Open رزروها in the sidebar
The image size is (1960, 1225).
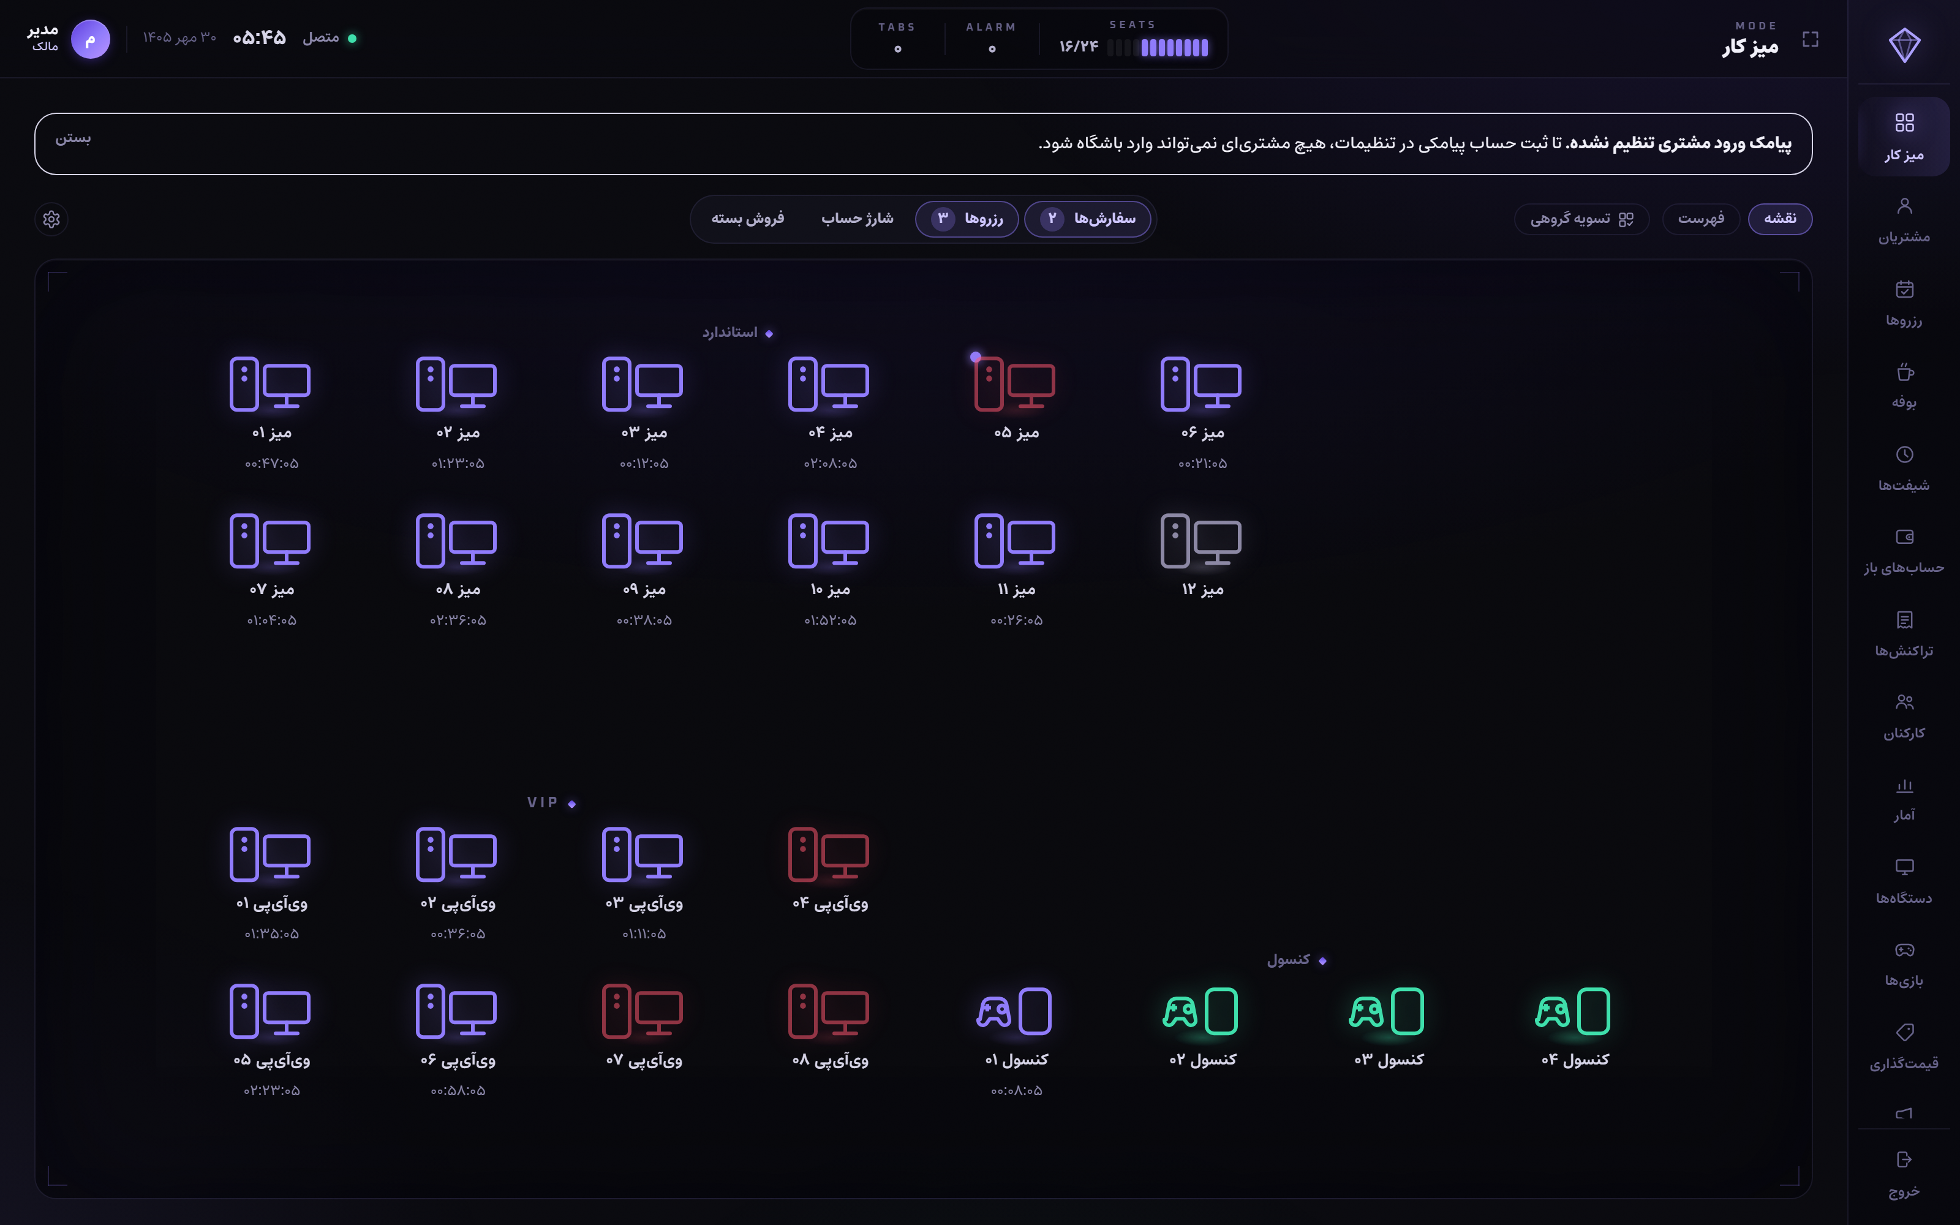[x=1903, y=302]
